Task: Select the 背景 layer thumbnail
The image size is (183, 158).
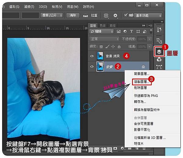Action: click(x=100, y=66)
